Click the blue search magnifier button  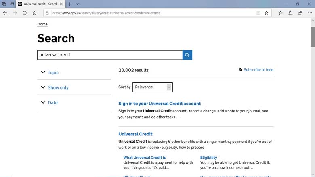(x=187, y=55)
